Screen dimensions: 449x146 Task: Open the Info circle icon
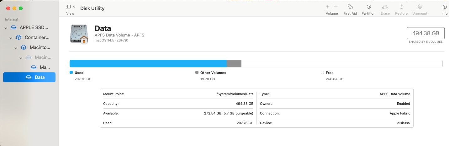(x=445, y=7)
